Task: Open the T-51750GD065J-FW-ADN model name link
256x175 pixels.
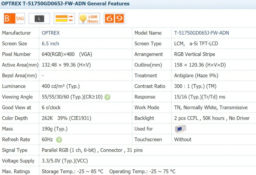Action: pos(201,33)
